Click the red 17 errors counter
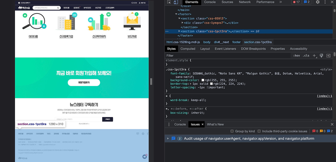The width and height of the screenshot is (336, 162). coord(296,2)
